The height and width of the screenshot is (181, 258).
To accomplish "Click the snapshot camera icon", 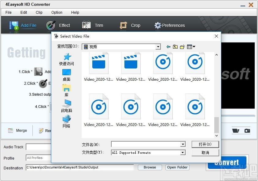I will coord(247,131).
